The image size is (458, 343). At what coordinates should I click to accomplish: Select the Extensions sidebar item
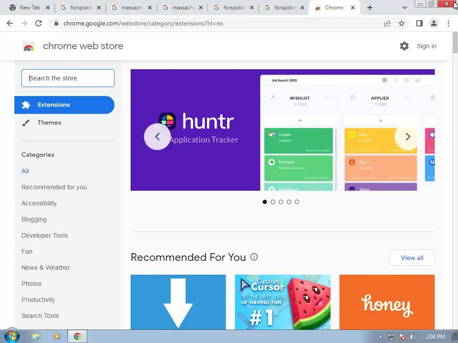click(x=64, y=105)
